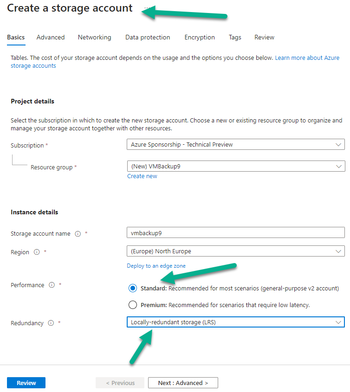
Task: Open the Encryption tab
Action: click(x=200, y=37)
